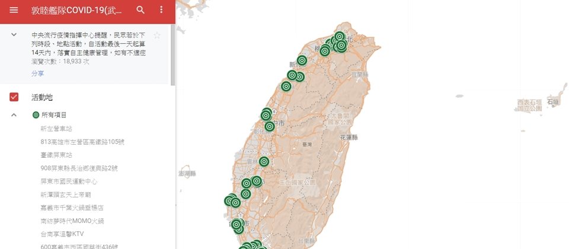This screenshot has height=249, width=569.
Task: Click the search magnifier icon
Action: pos(140,10)
